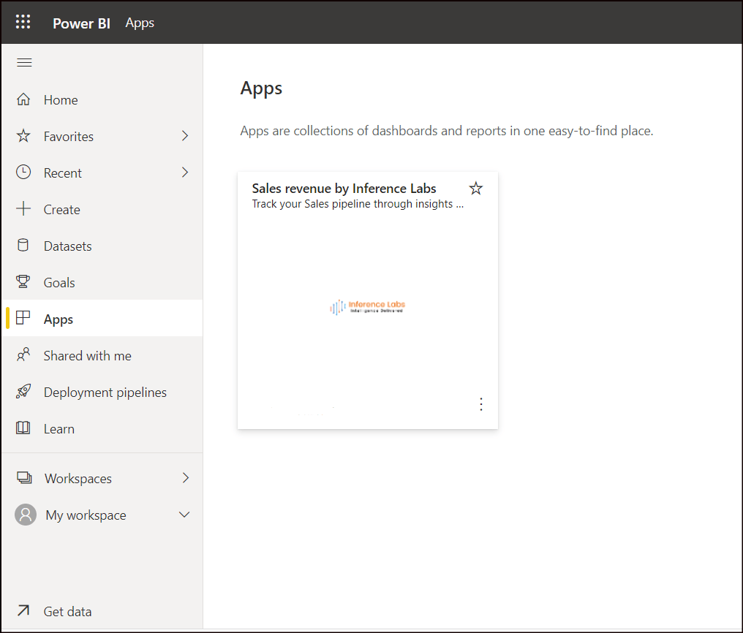The height and width of the screenshot is (633, 743).
Task: Click the Deployment pipelines rocket icon
Action: coord(23,392)
